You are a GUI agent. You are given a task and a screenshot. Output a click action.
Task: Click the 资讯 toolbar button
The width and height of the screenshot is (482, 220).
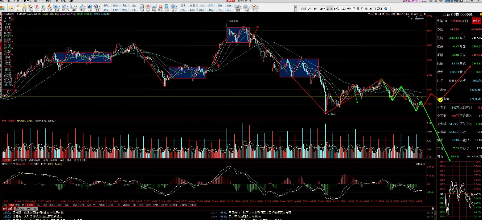[x=106, y=5]
